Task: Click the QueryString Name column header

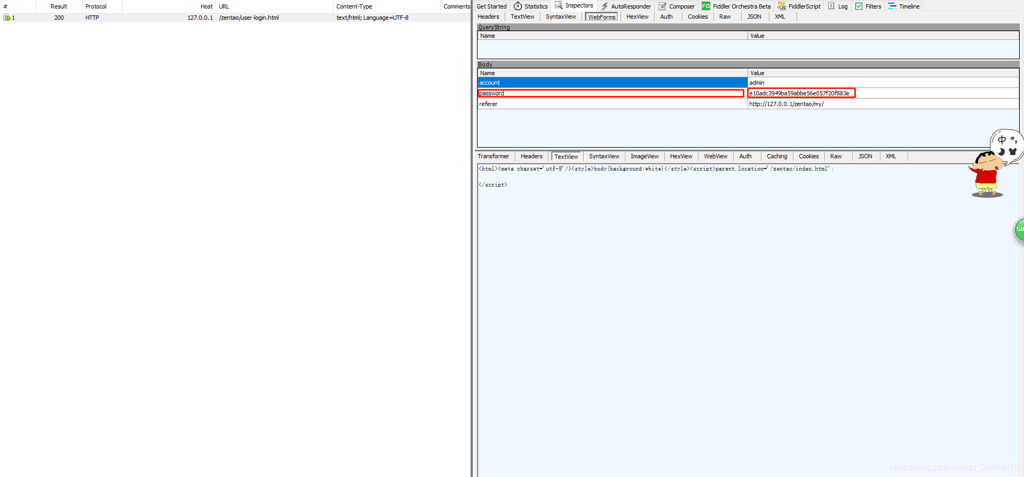Action: [x=612, y=36]
